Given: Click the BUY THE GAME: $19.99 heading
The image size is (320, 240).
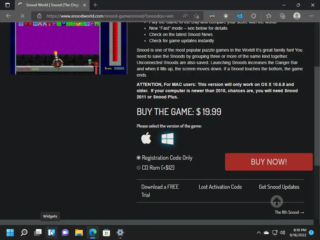Looking at the screenshot, I should pyautogui.click(x=179, y=112).
